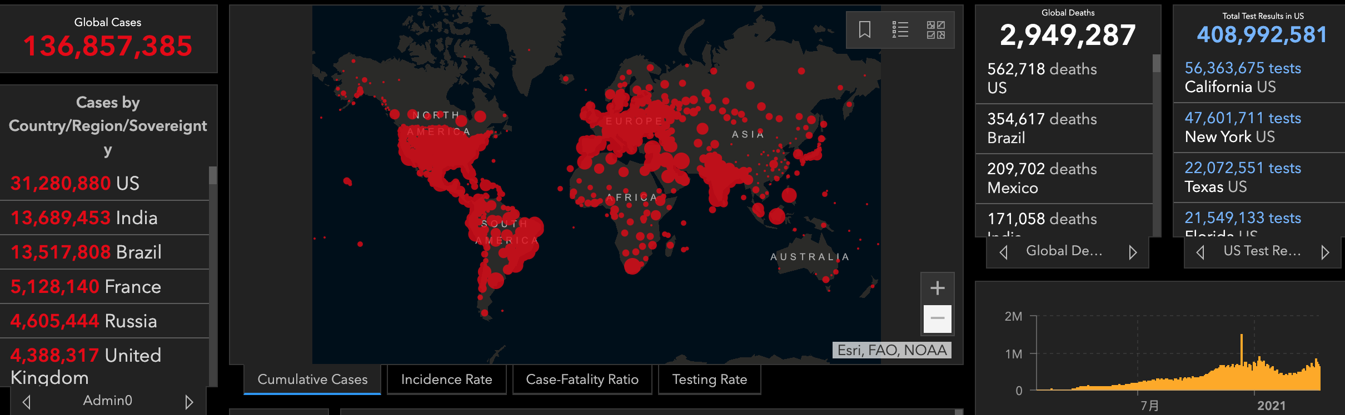Select India in cases by country list
1345x415 pixels.
84,218
